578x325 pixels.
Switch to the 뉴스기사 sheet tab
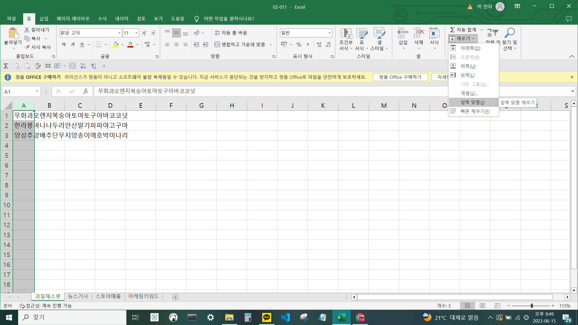tap(78, 296)
